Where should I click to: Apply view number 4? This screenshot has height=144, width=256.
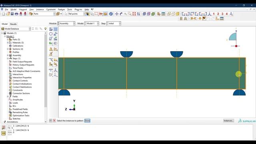click(227, 14)
